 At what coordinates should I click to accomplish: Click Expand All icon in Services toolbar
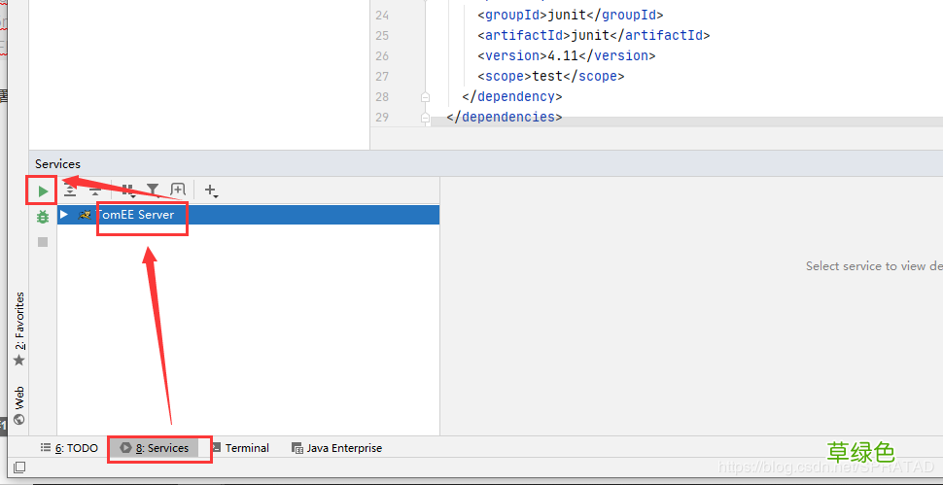[x=70, y=191]
